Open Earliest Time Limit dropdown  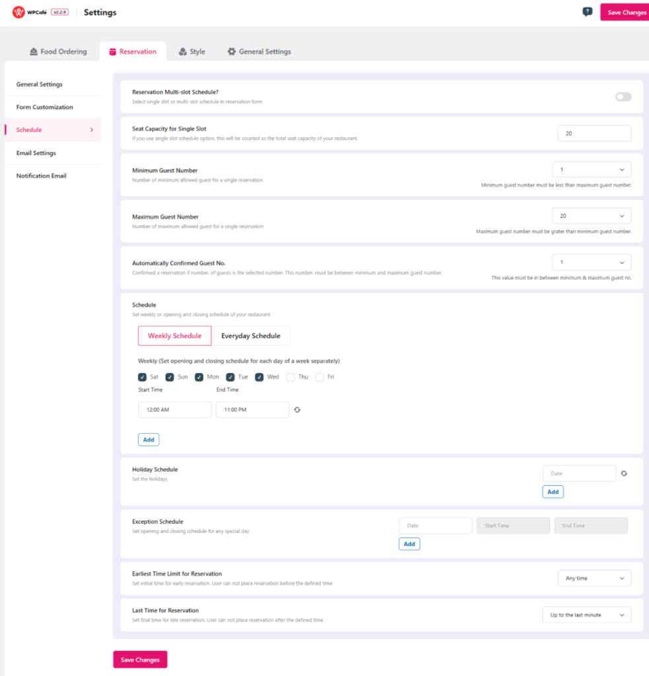[594, 578]
